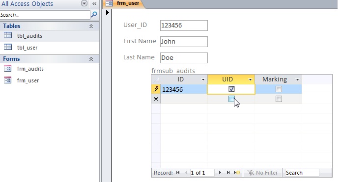Click the ID cell containing 123456
341x182 pixels.
click(184, 89)
